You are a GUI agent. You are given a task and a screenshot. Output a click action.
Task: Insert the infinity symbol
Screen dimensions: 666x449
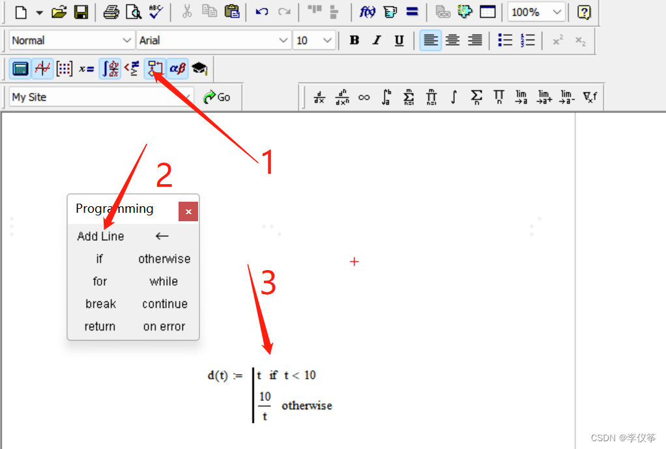(x=364, y=98)
